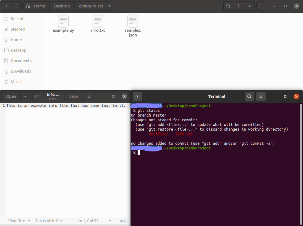Select the info.txt file icon
Screen dimensions: 303x226
[x=98, y=21]
